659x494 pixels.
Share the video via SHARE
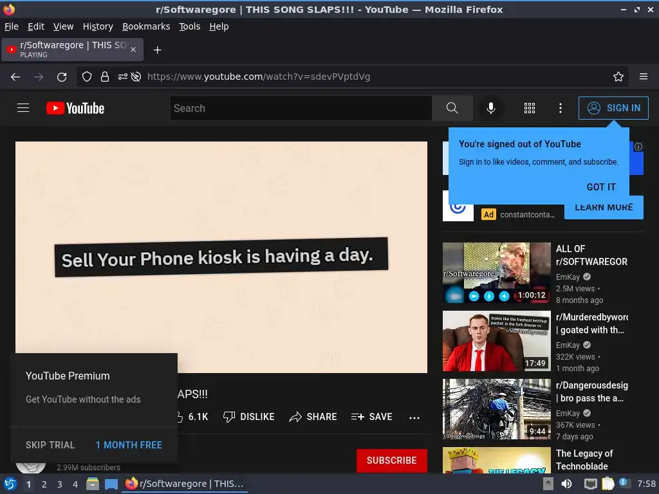[313, 417]
